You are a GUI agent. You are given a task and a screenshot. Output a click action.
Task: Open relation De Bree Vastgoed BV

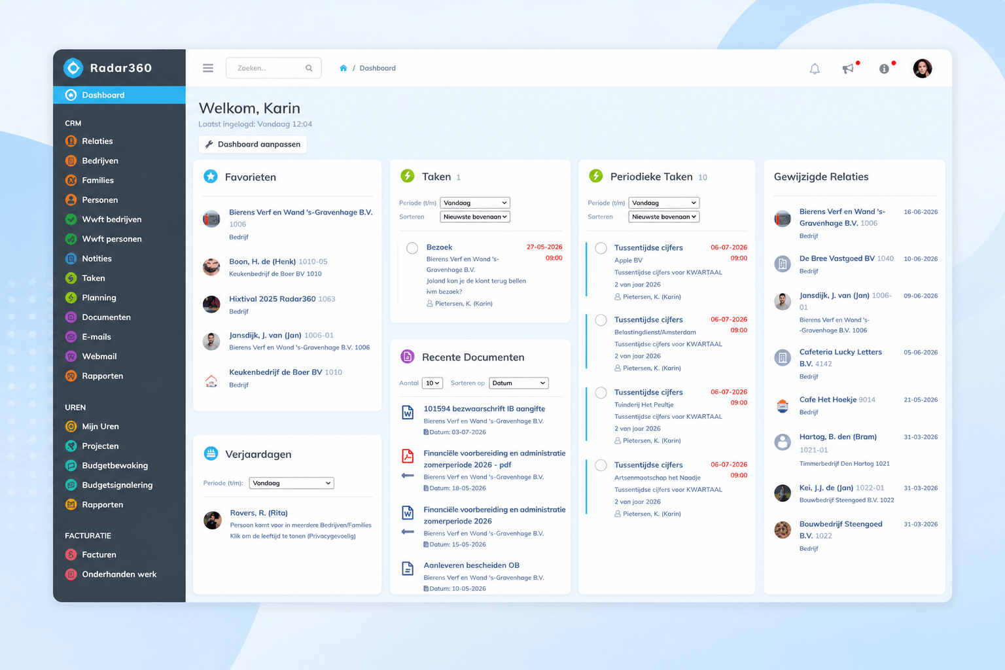click(x=837, y=258)
